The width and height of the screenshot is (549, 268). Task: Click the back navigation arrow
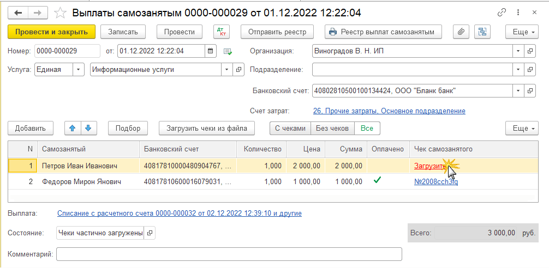pos(19,12)
